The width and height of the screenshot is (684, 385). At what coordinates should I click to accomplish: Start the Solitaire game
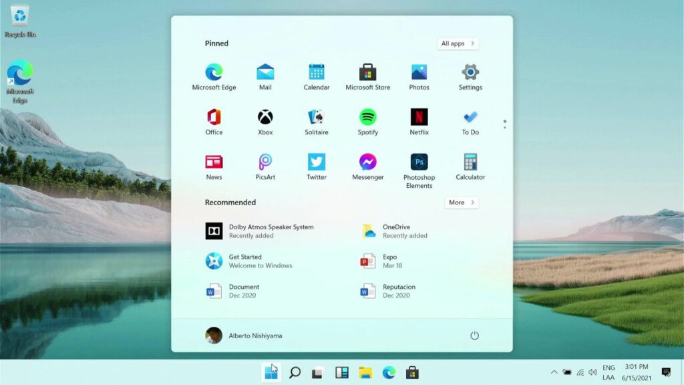tap(316, 122)
